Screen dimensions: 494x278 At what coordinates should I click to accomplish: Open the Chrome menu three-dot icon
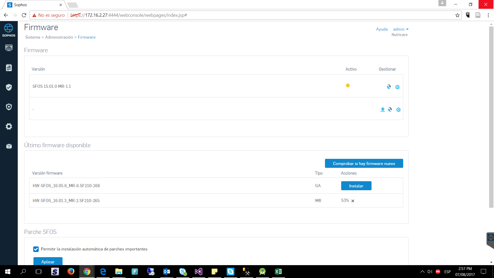click(x=488, y=15)
